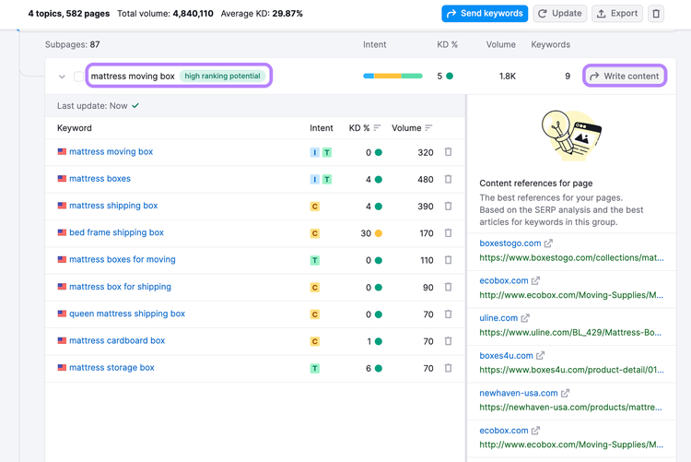Open the 'mattress cardboard box' keyword link

117,340
